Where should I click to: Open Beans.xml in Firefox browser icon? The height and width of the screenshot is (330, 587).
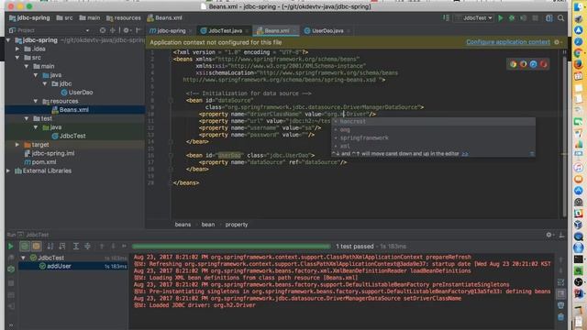pyautogui.click(x=523, y=64)
